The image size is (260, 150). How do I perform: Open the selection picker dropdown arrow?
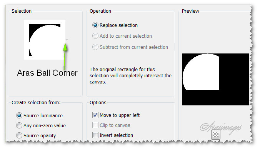[67, 40]
